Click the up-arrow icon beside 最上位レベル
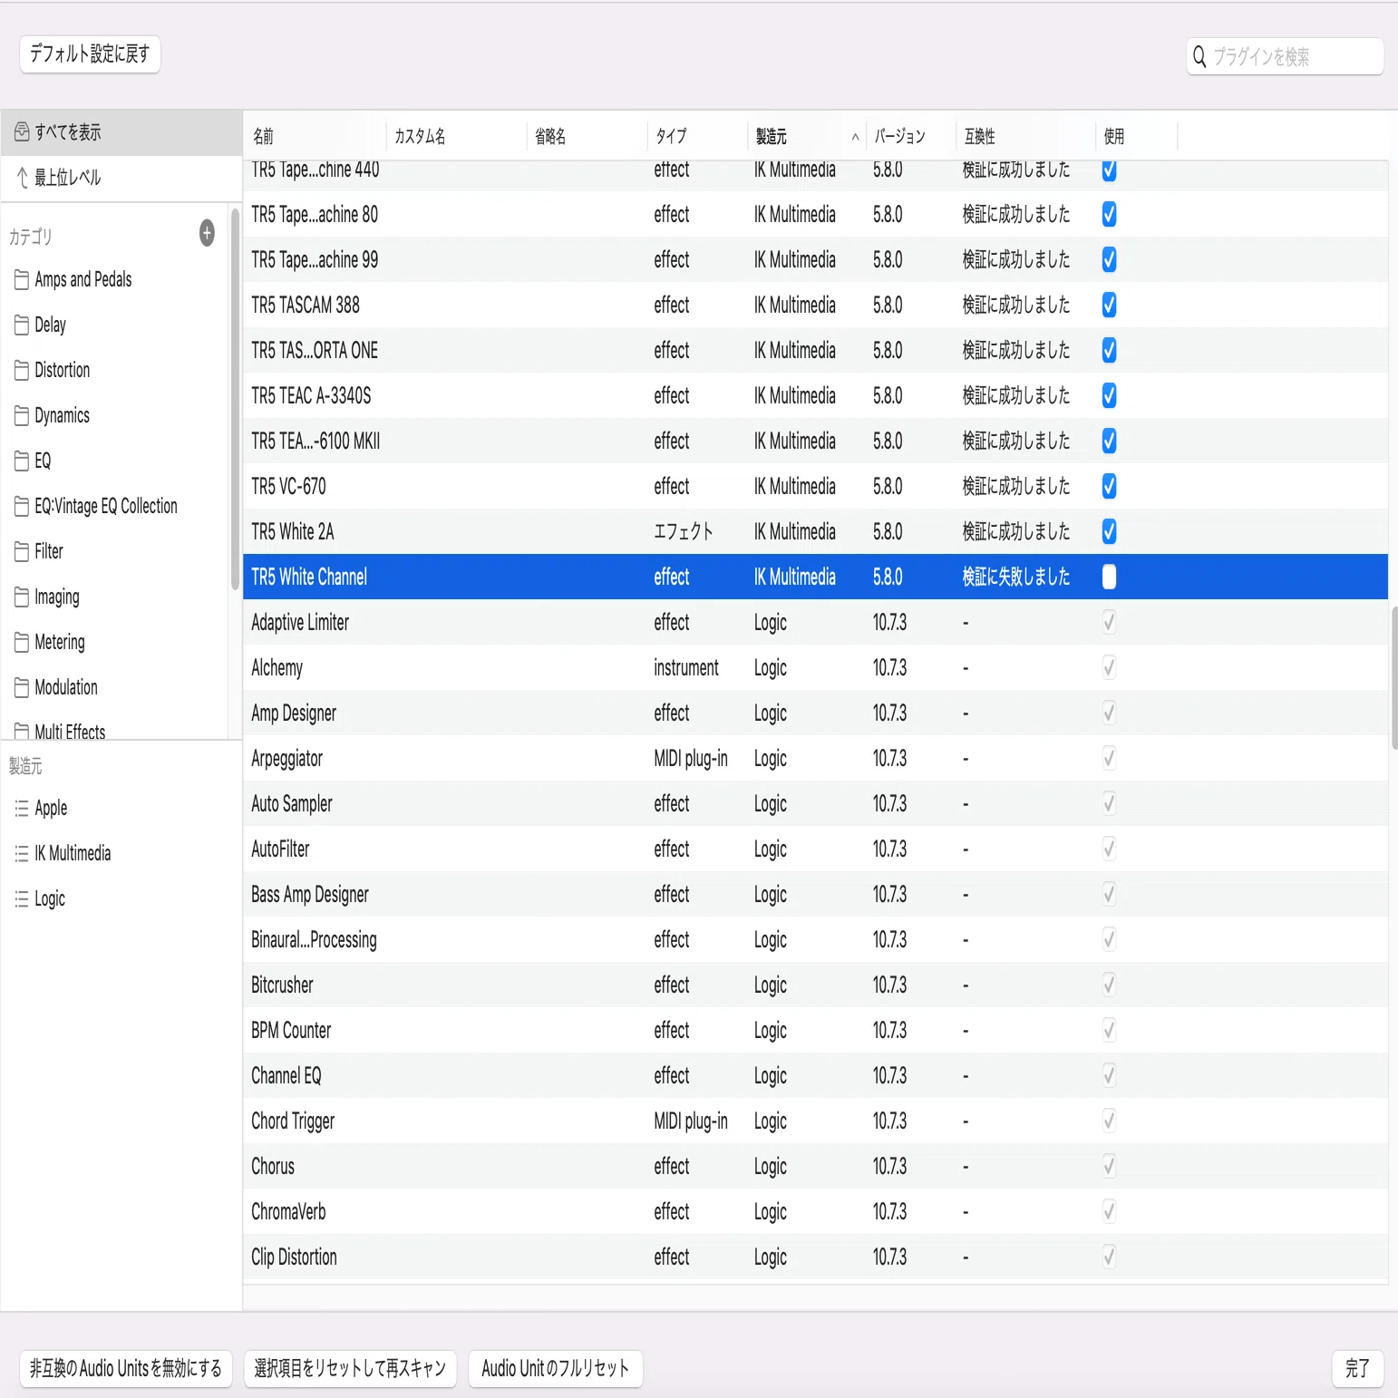Screen dimensions: 1398x1398 point(22,178)
